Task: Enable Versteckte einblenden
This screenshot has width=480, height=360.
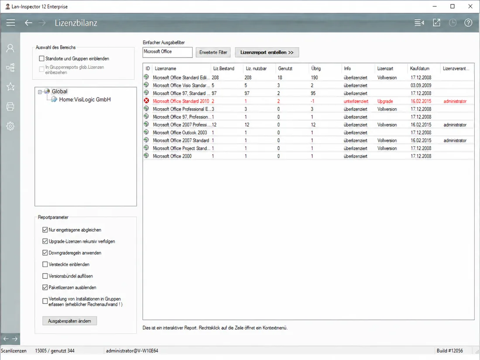Action: (45, 264)
